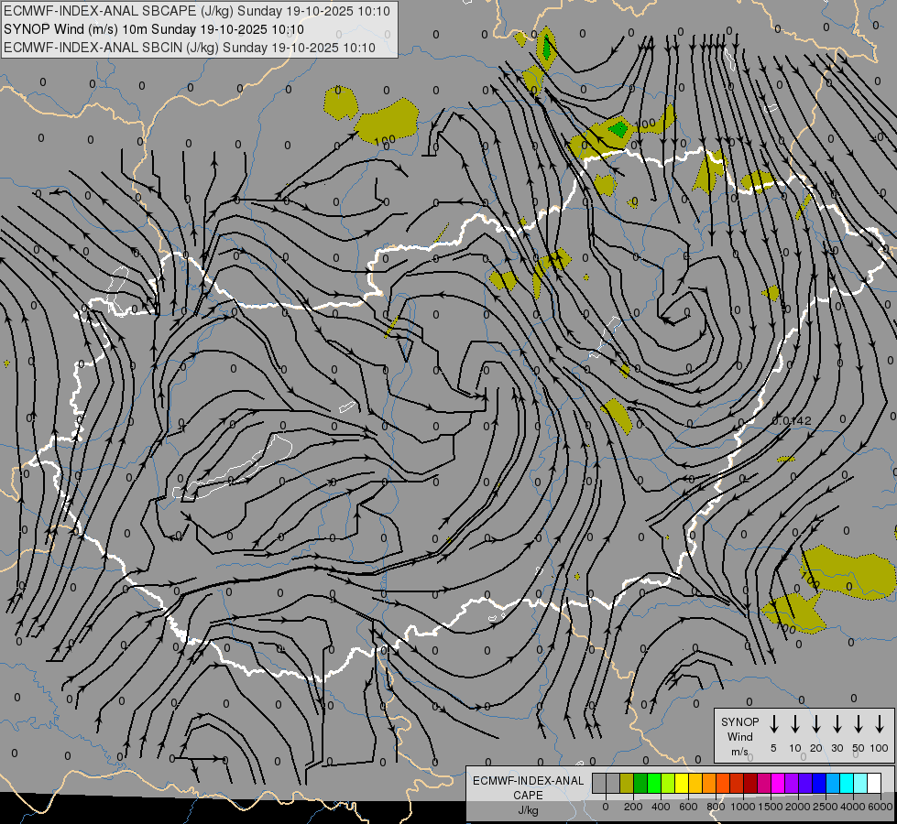The height and width of the screenshot is (824, 897).
Task: Click 'm/s' unit in wind legend
Action: click(x=739, y=752)
